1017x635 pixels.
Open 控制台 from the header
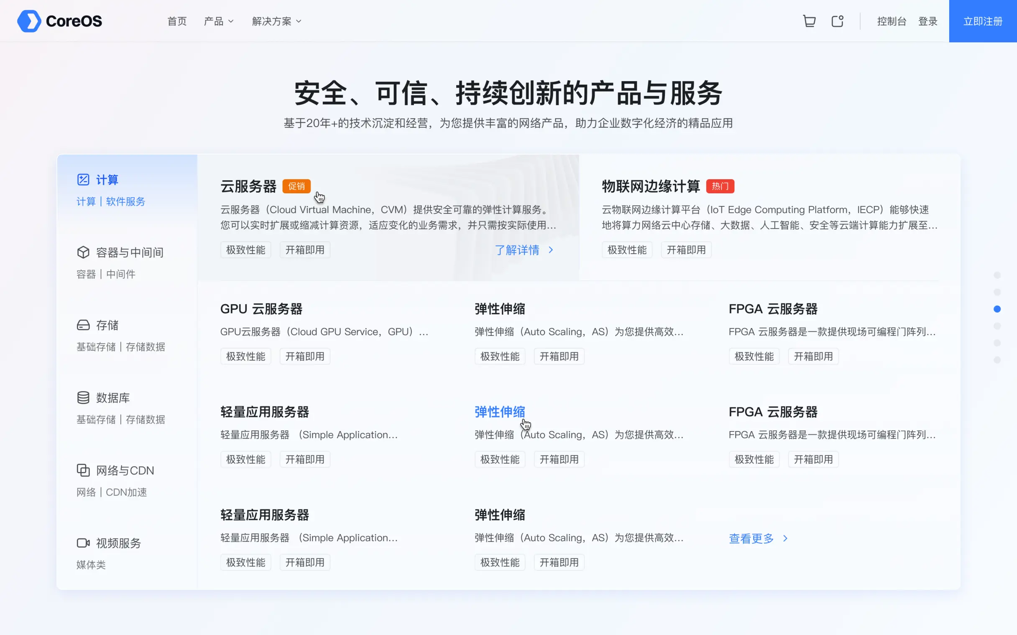[x=892, y=21]
